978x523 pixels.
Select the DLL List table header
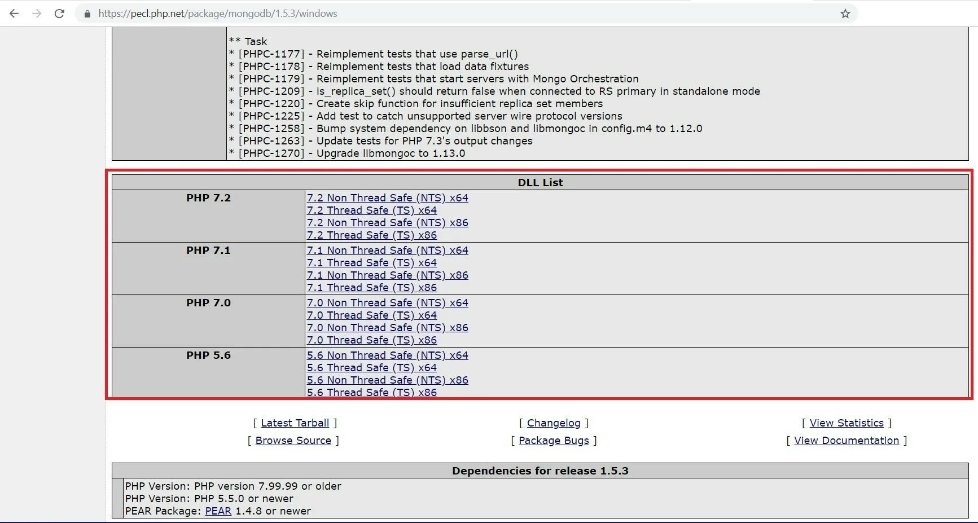click(x=540, y=182)
